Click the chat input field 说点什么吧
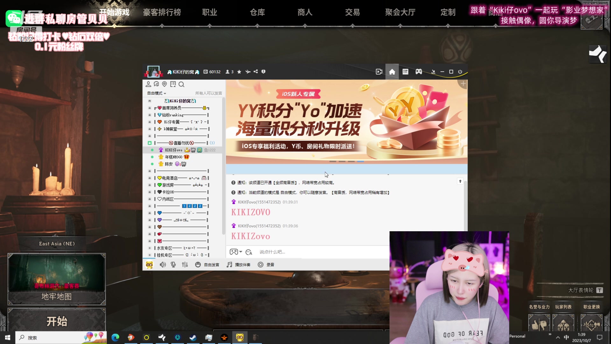Screen dimensions: 611x344 [323, 252]
